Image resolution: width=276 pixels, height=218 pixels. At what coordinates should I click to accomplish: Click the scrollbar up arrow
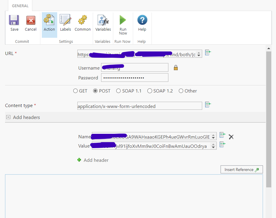269,48
